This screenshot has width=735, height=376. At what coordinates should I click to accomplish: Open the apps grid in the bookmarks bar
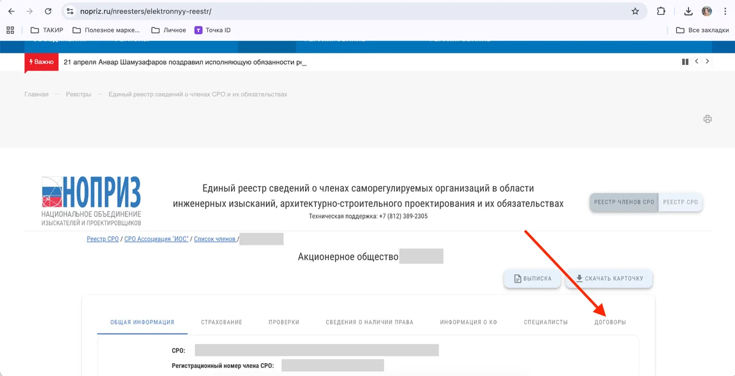(x=10, y=30)
